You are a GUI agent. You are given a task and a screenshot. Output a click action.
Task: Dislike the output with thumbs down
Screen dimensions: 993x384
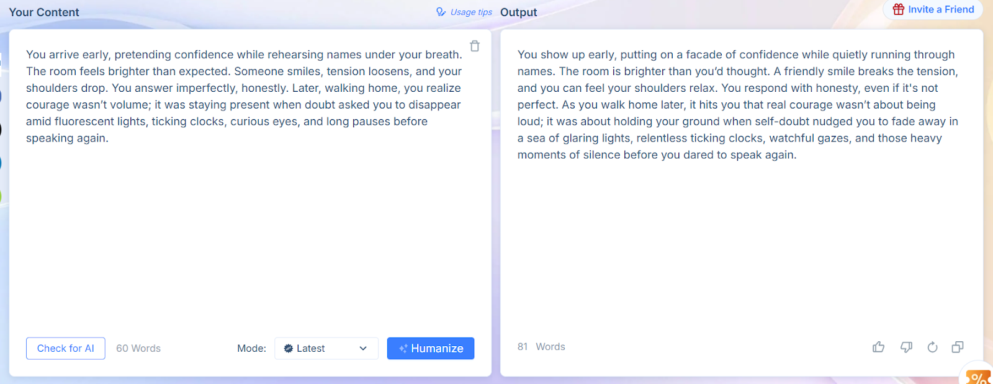coord(906,347)
